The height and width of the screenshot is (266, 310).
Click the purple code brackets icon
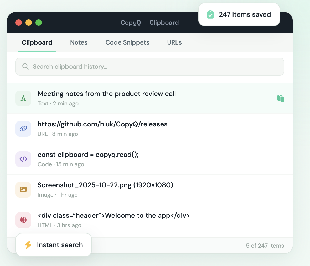tap(23, 159)
